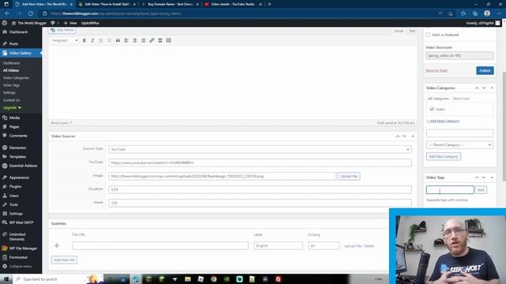The height and width of the screenshot is (284, 506).
Task: Collapse the Video Categories panel toggle
Action: (492, 88)
